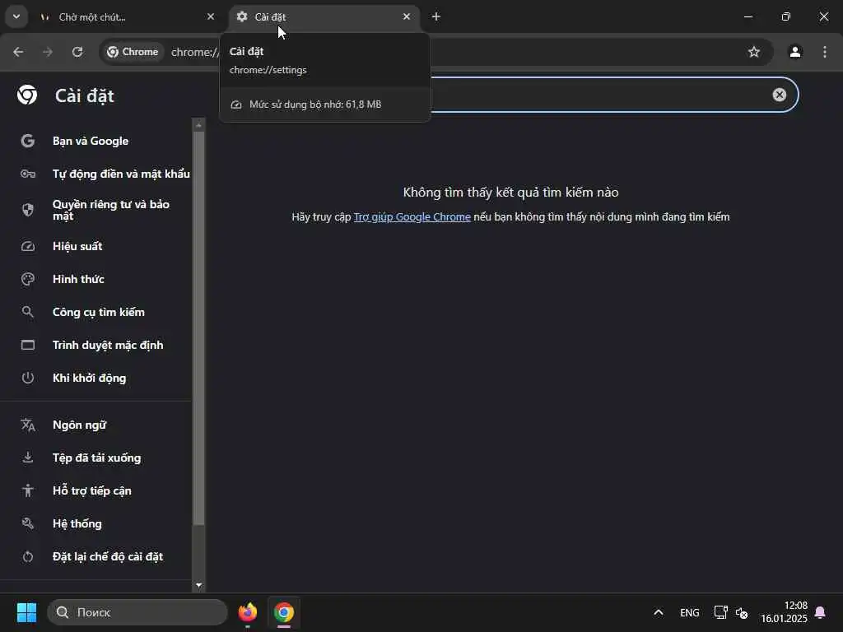Screen dimensions: 843x632
Task: Open 'Khi khởi động' settings
Action: [x=95, y=378]
